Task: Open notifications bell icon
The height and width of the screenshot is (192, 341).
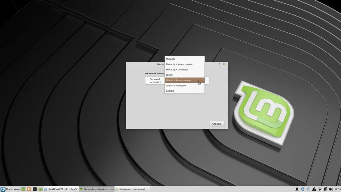Action: coord(297,189)
